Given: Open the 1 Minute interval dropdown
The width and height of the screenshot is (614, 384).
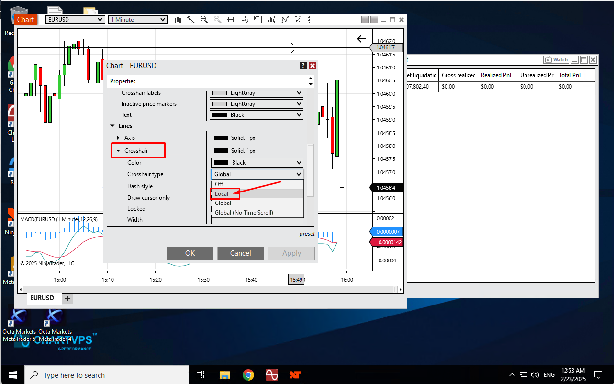Looking at the screenshot, I should tap(138, 20).
